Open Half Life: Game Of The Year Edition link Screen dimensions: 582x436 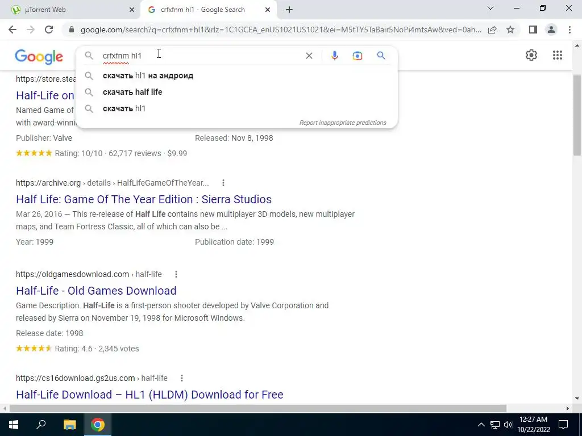pos(144,199)
